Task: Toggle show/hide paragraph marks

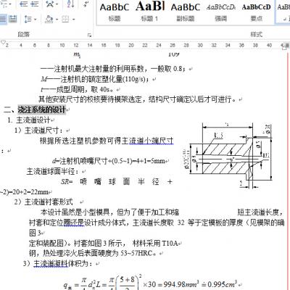Action: point(86,4)
